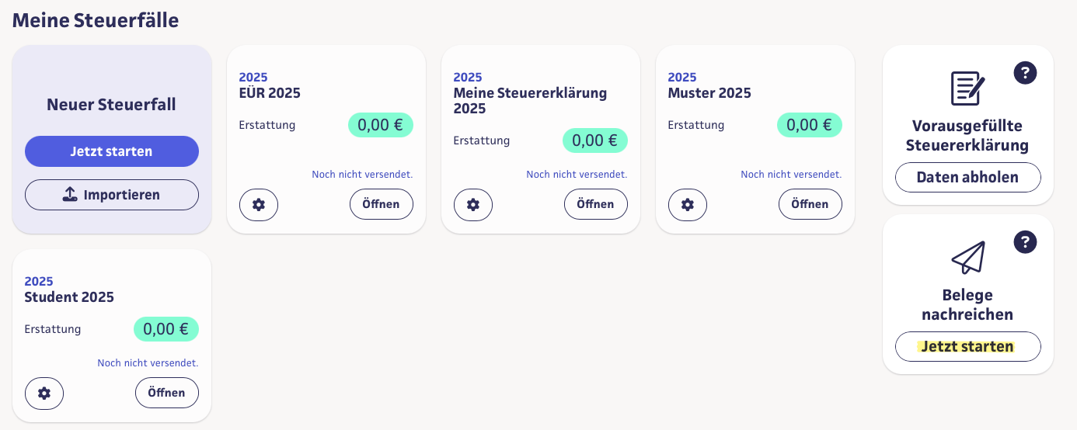The image size is (1077, 430).
Task: Start a new Steuerfall with Jetzt starten
Action: click(112, 151)
